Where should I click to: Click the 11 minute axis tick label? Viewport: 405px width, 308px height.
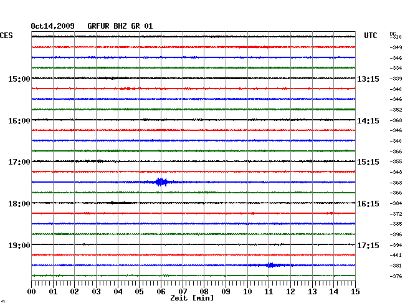coord(269,292)
